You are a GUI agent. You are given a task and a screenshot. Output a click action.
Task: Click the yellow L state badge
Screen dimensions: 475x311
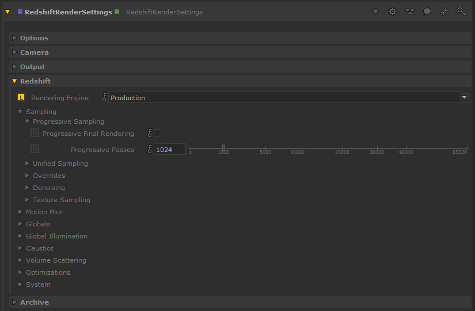[21, 97]
